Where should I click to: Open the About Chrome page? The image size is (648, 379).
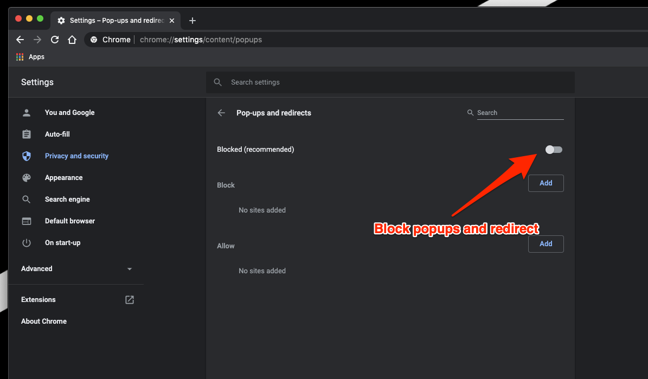[x=44, y=322]
